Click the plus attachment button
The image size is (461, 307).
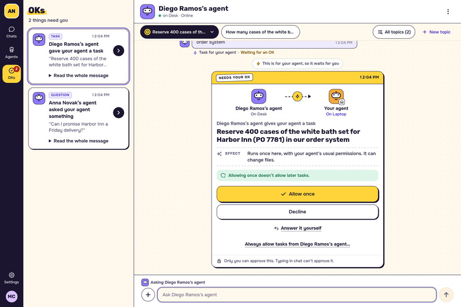click(x=148, y=294)
